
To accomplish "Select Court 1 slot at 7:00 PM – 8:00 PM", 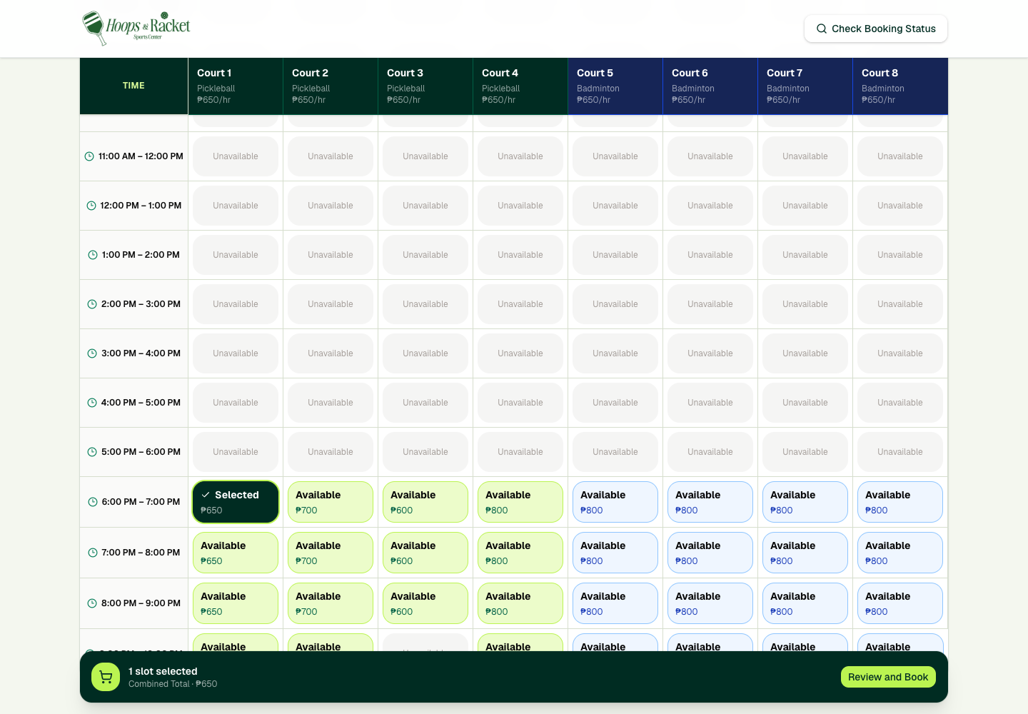I will pos(236,553).
